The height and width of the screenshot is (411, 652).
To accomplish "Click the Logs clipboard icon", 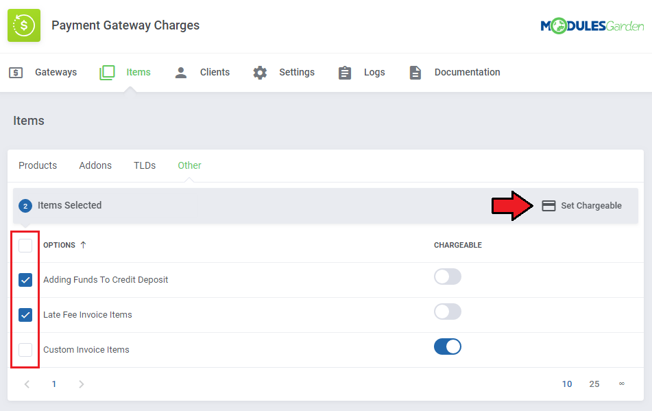I will pos(345,73).
